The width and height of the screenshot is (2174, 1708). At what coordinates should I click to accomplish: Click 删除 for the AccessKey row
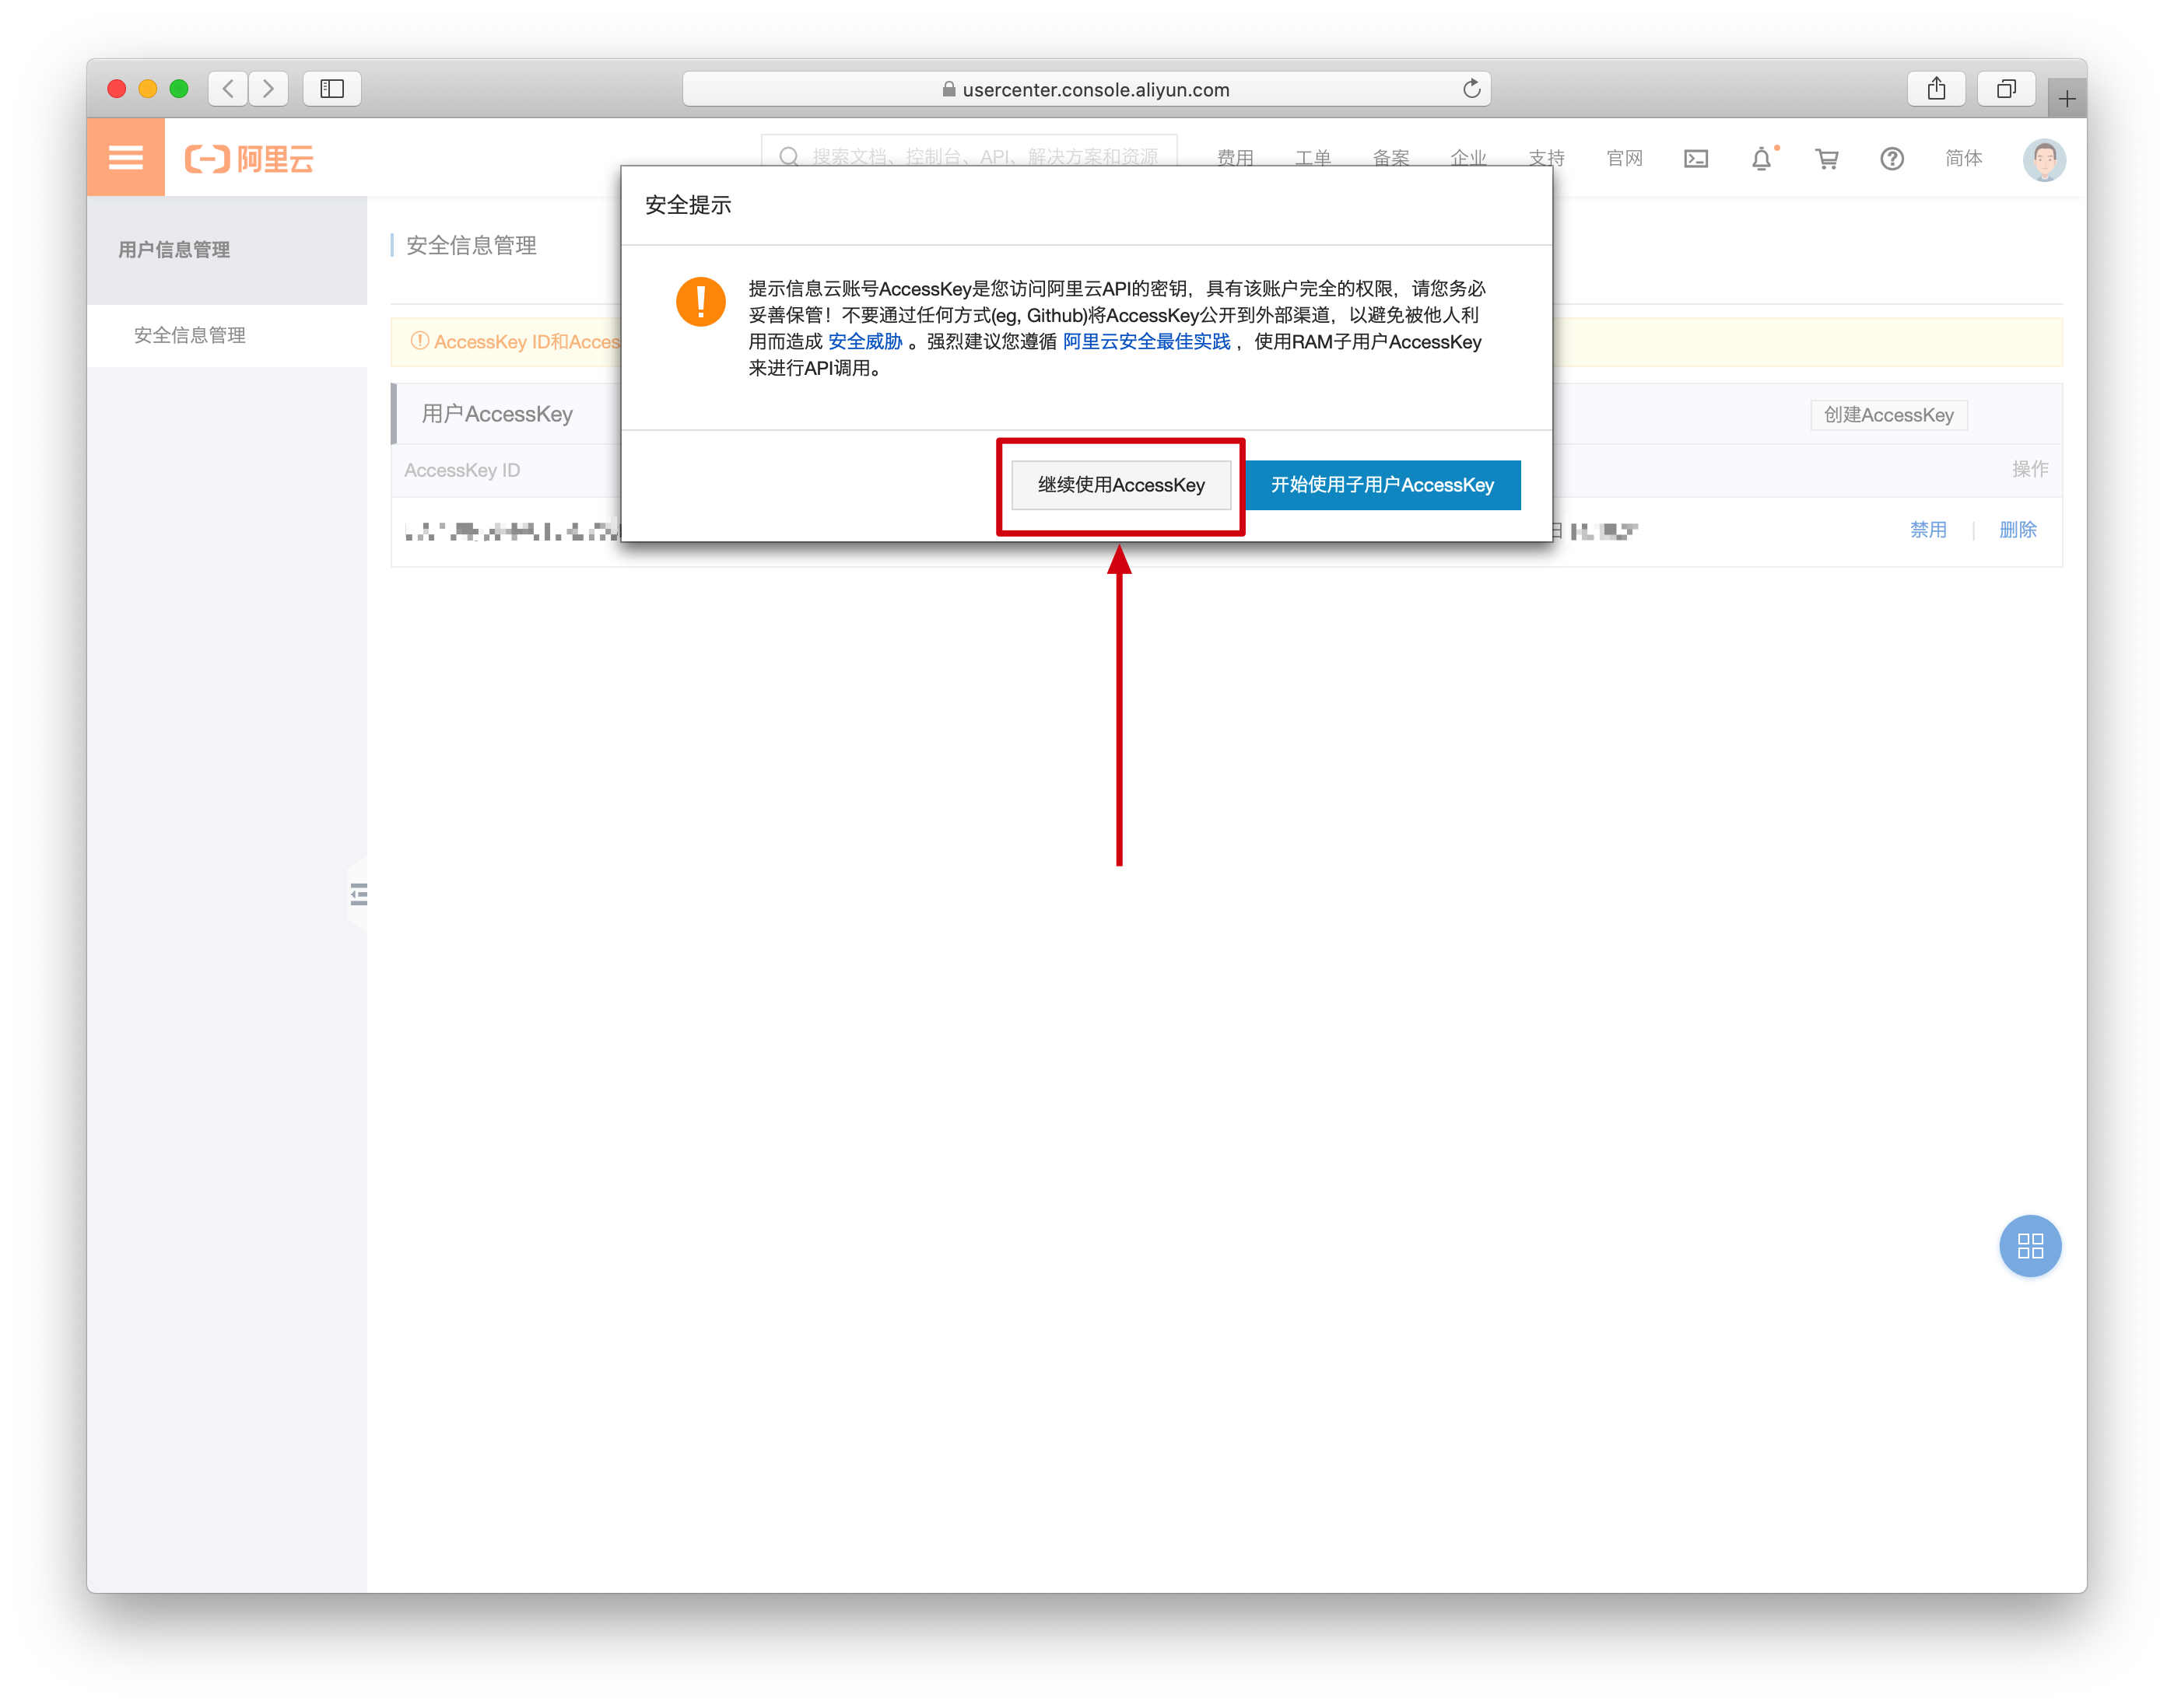pos(2017,530)
